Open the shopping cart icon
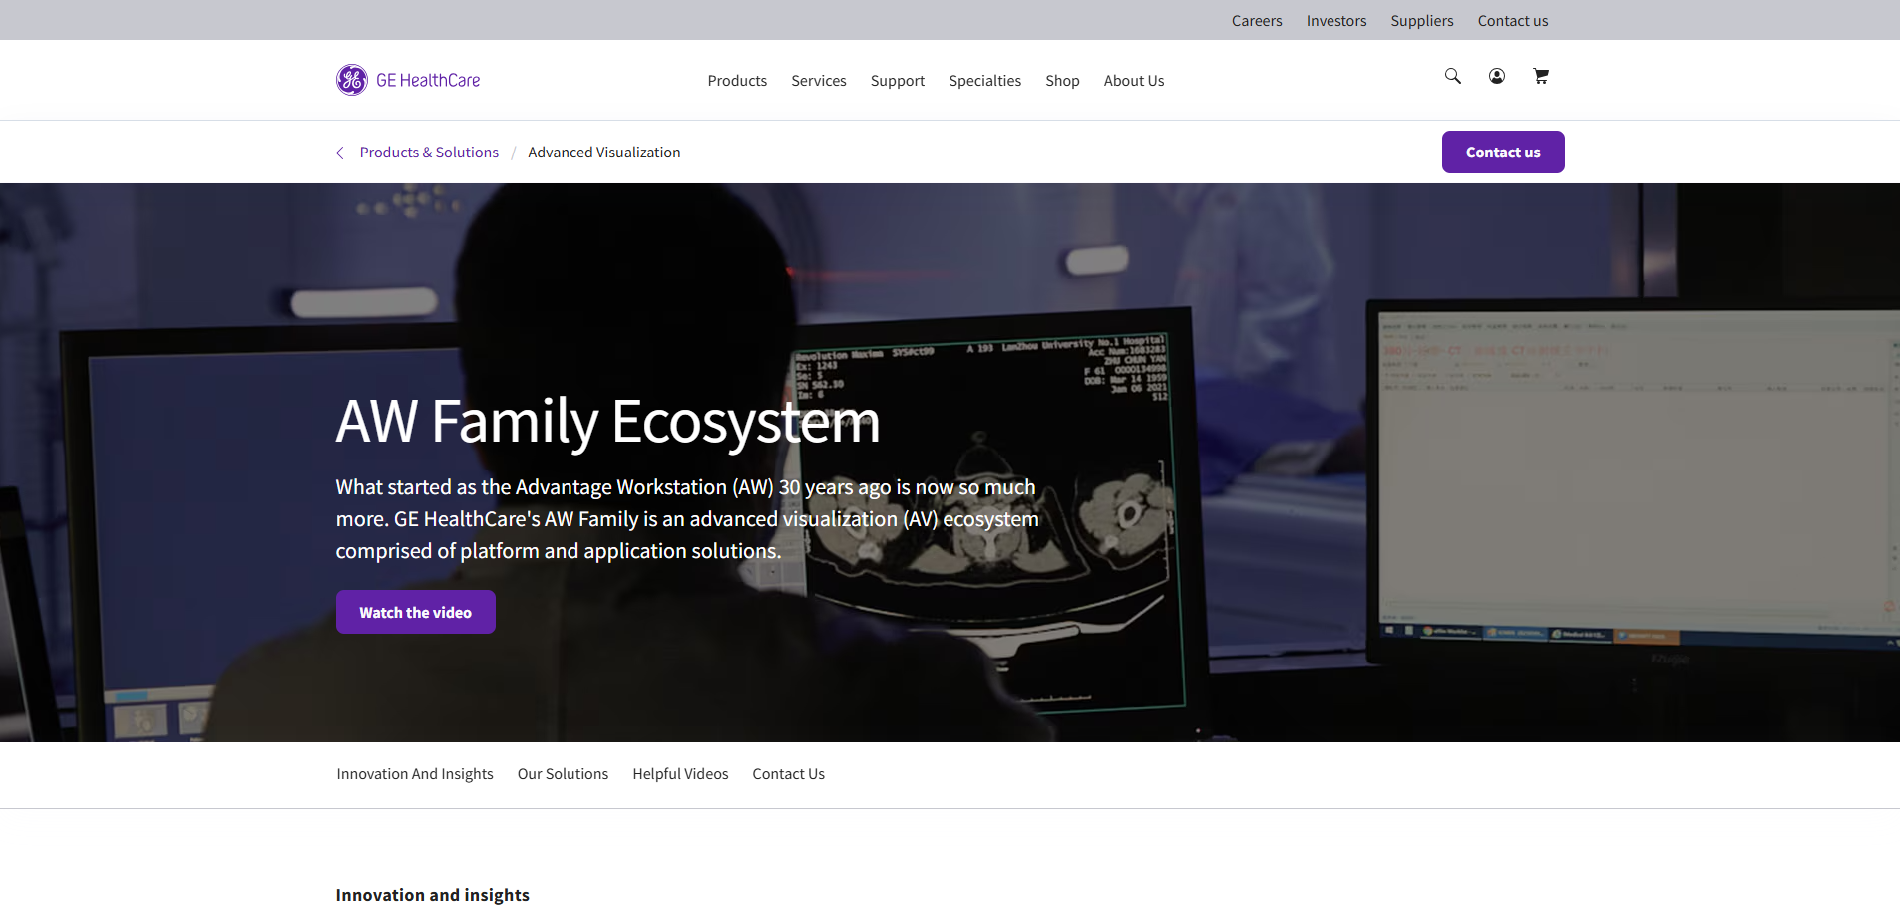1900x916 pixels. click(x=1541, y=76)
